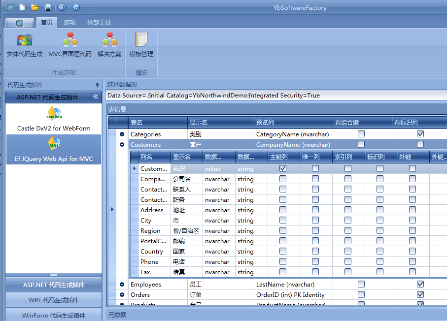Viewport: 447px width, 321px height.
Task: Collapse the ASP.NET plugin nav pane chevron
Action: (96, 97)
